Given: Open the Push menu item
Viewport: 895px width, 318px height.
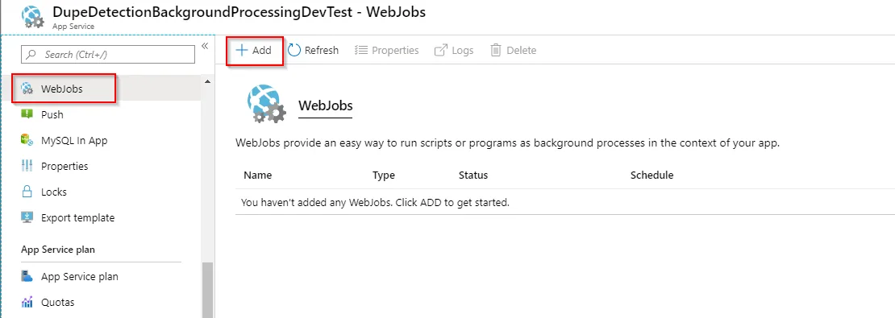Looking at the screenshot, I should click(x=101, y=114).
